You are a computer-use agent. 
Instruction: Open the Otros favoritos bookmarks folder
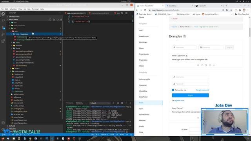(x=242, y=14)
